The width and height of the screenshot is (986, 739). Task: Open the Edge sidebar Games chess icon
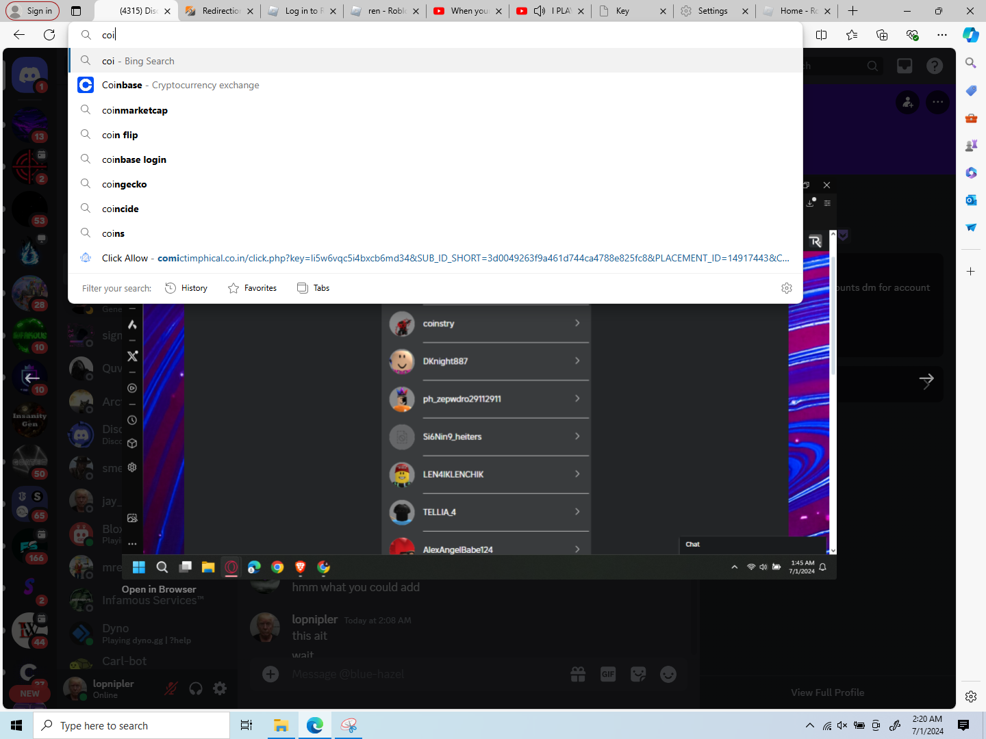click(x=970, y=145)
